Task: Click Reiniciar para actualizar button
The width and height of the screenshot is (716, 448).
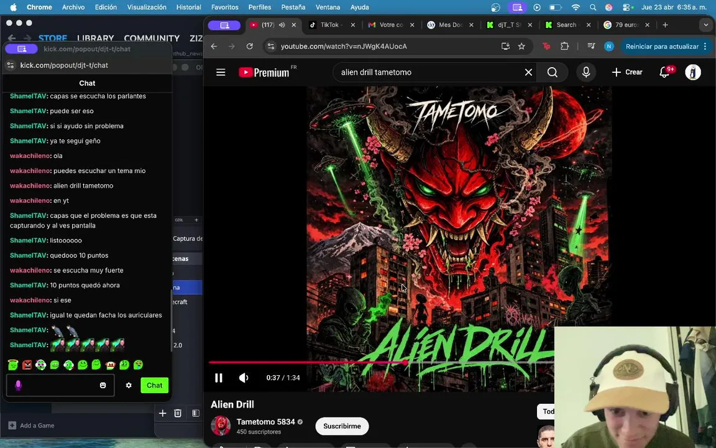Action: tap(662, 46)
